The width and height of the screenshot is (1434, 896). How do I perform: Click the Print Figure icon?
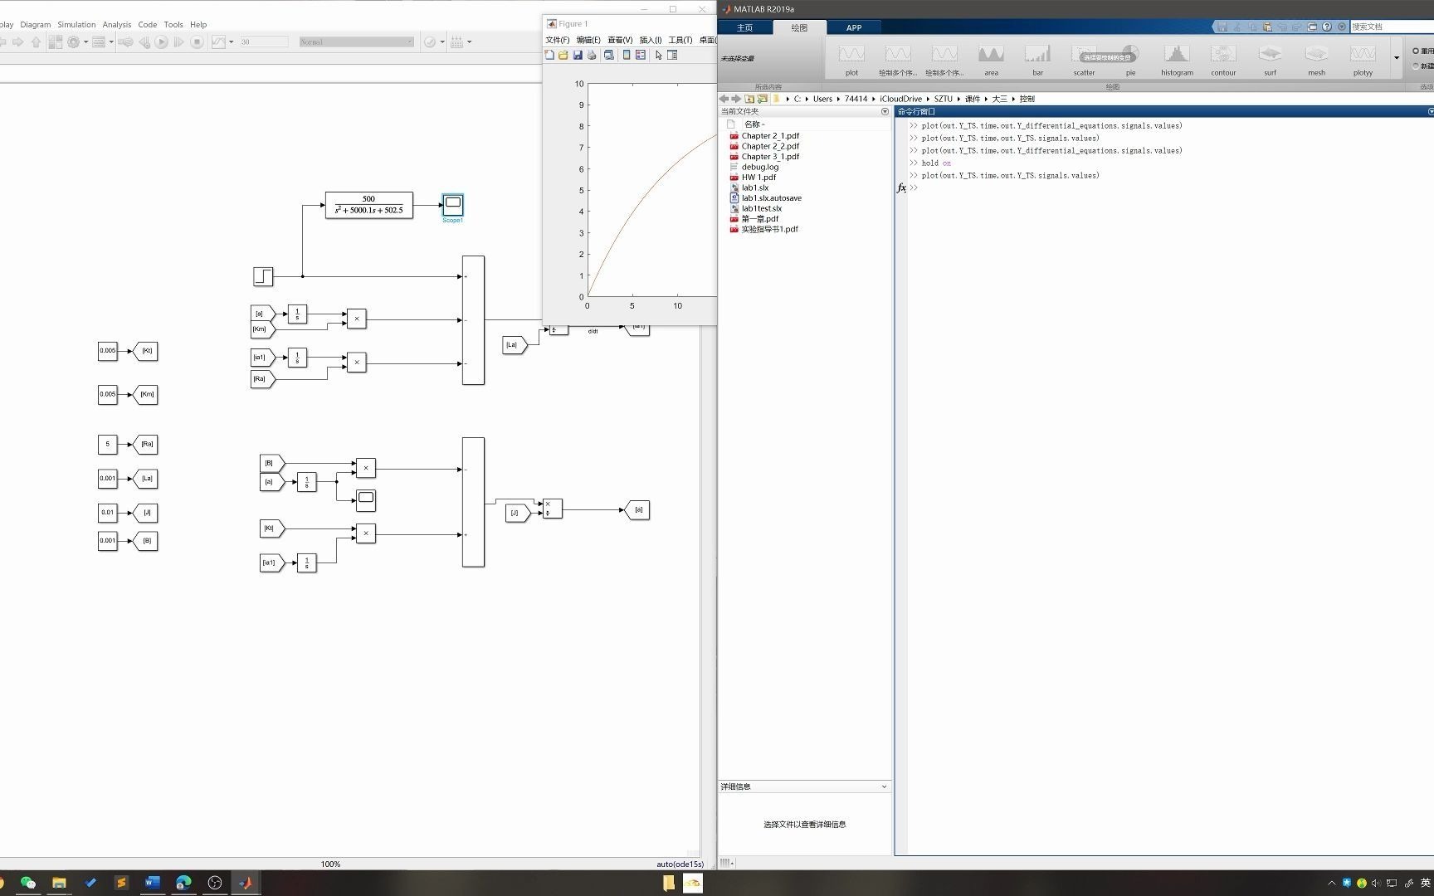click(x=592, y=55)
